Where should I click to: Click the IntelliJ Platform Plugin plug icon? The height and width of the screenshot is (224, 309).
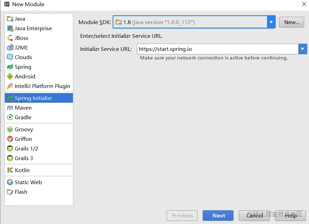[10, 86]
